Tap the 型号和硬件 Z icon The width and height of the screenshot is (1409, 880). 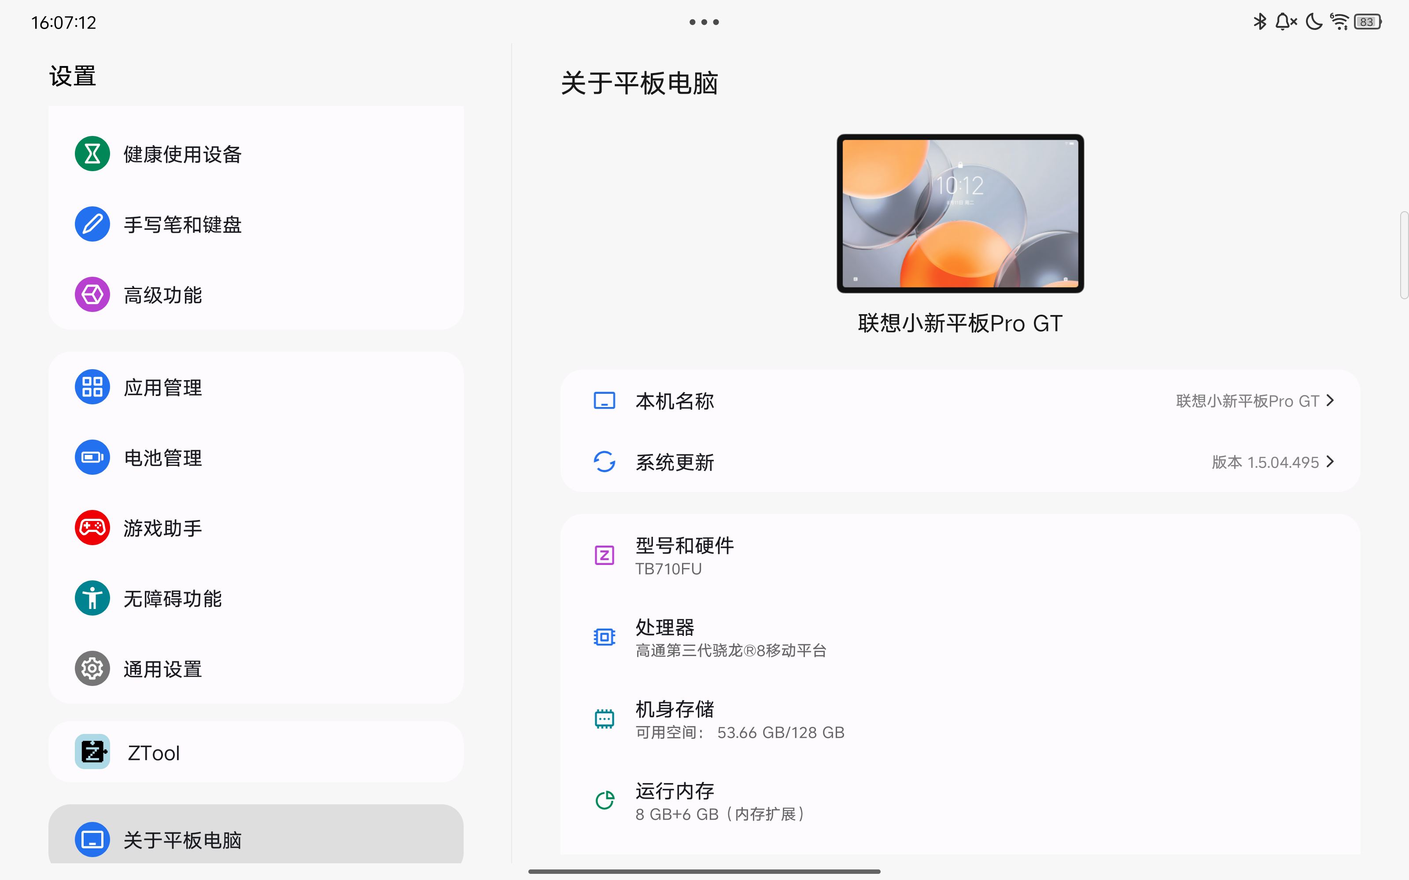point(605,556)
